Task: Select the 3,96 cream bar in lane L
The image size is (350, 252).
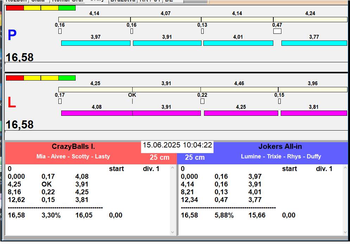Action: click(x=313, y=89)
